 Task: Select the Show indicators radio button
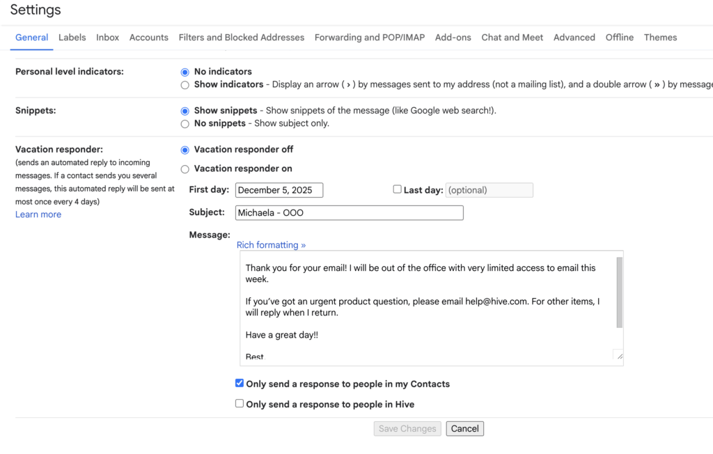185,85
